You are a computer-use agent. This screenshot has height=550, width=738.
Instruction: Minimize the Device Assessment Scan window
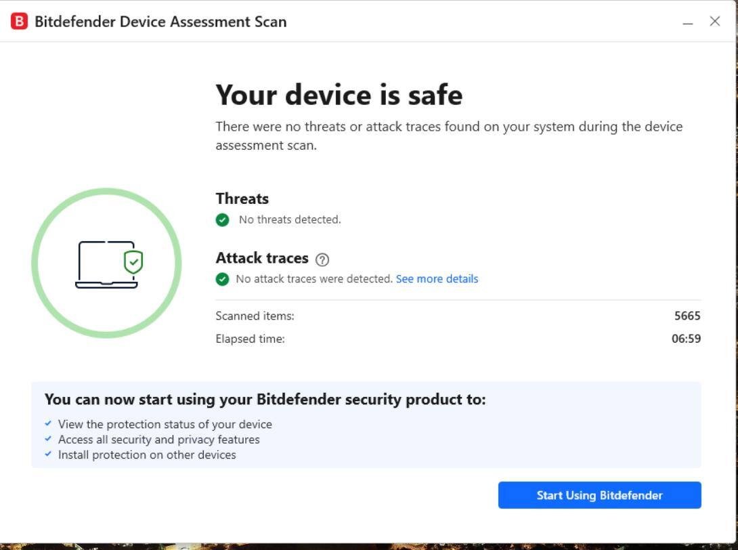pyautogui.click(x=688, y=22)
